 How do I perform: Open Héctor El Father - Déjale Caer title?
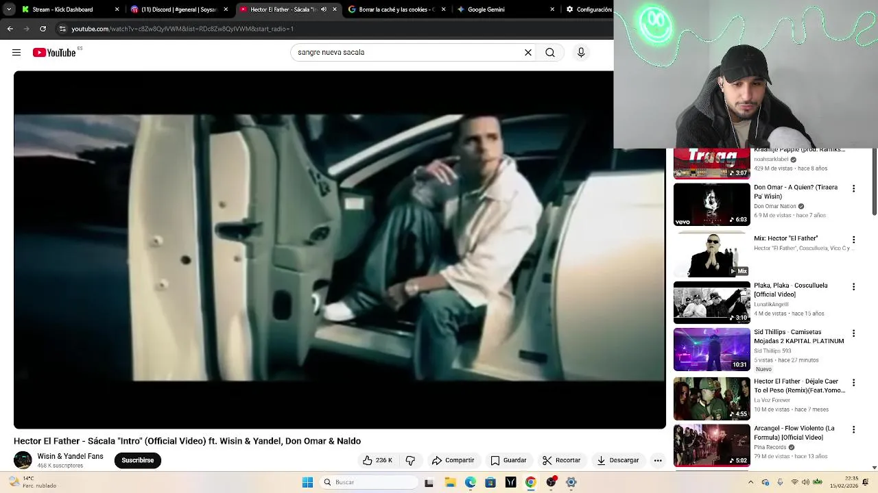(799, 385)
